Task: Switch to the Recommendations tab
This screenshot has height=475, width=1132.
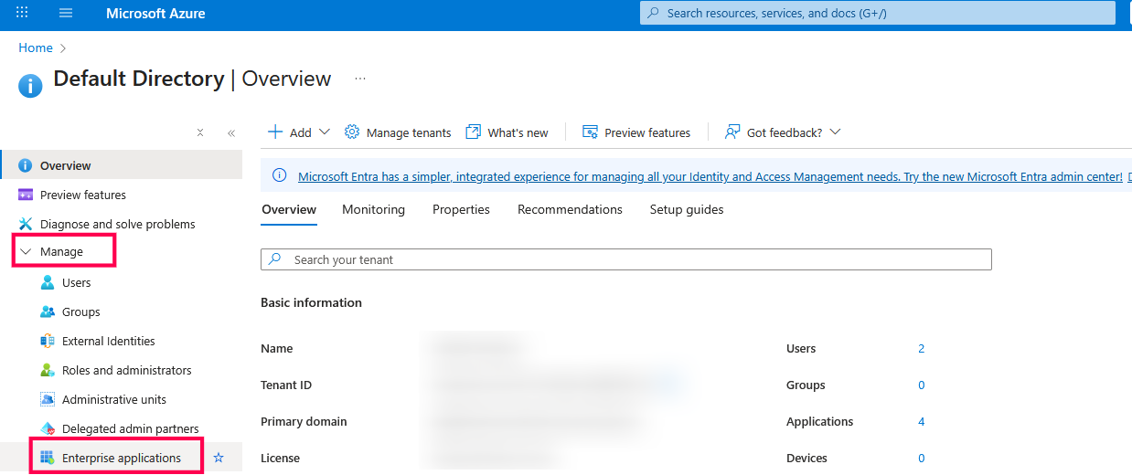Action: [570, 209]
